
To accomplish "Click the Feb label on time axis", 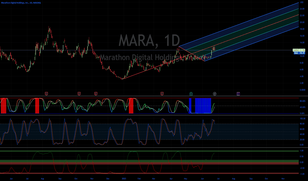I will point(139,179).
